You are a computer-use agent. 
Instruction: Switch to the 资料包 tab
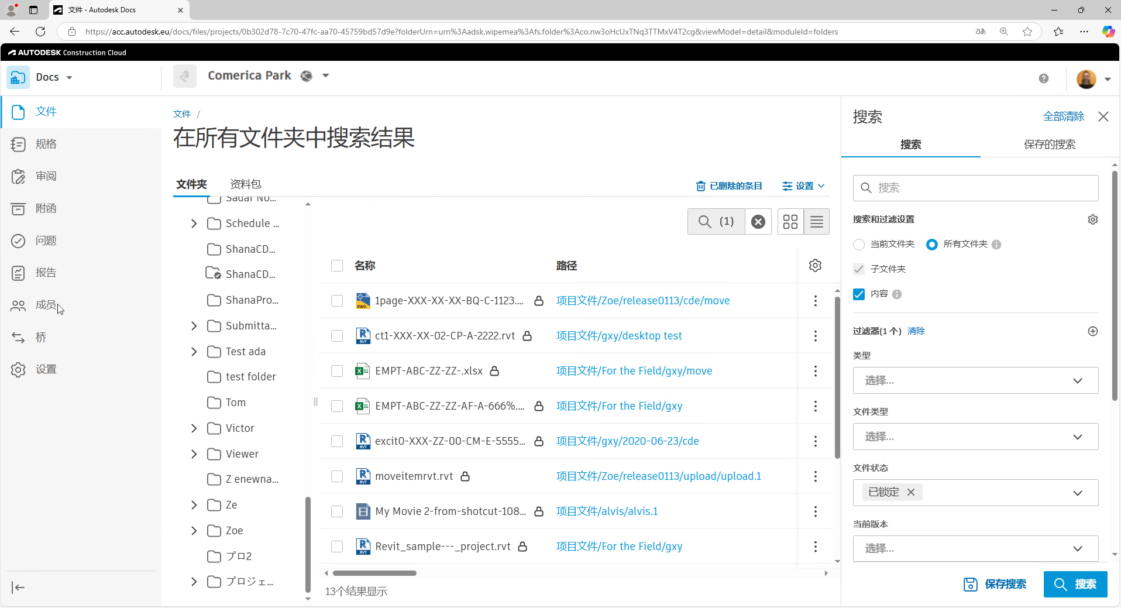[246, 184]
